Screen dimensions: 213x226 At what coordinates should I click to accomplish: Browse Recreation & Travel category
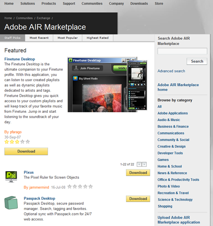pos(173,193)
